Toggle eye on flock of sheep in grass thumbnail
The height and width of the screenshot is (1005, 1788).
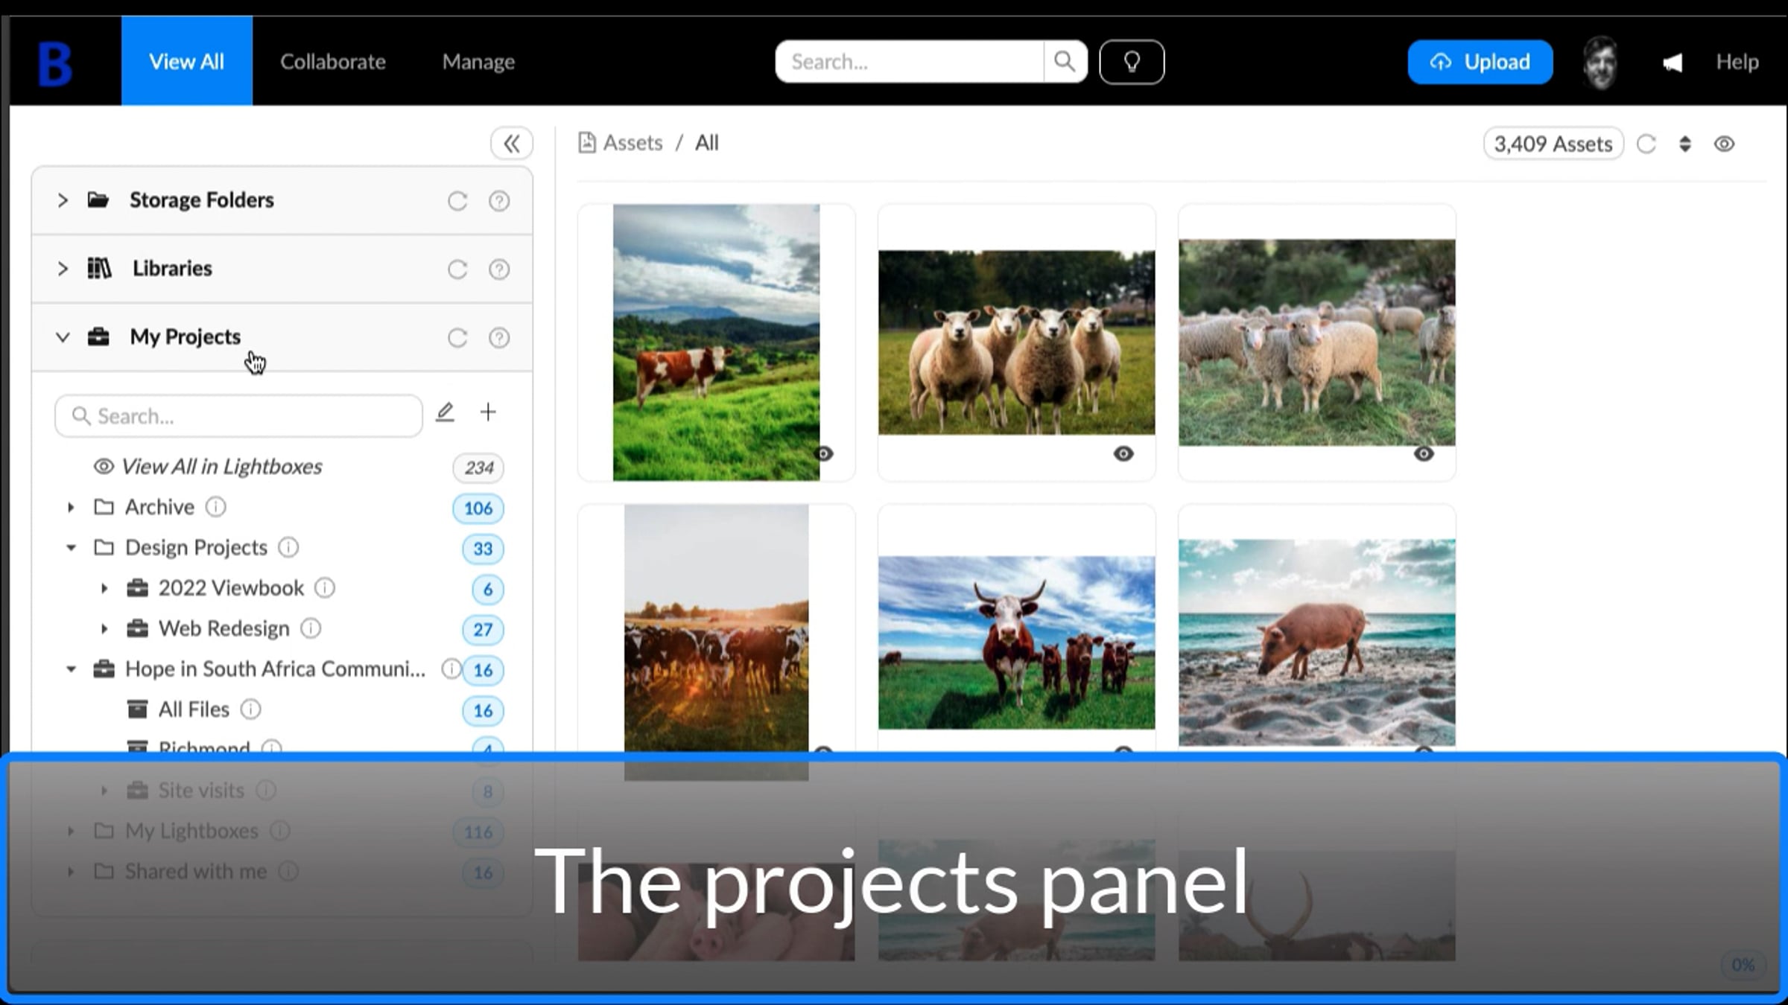point(1424,453)
